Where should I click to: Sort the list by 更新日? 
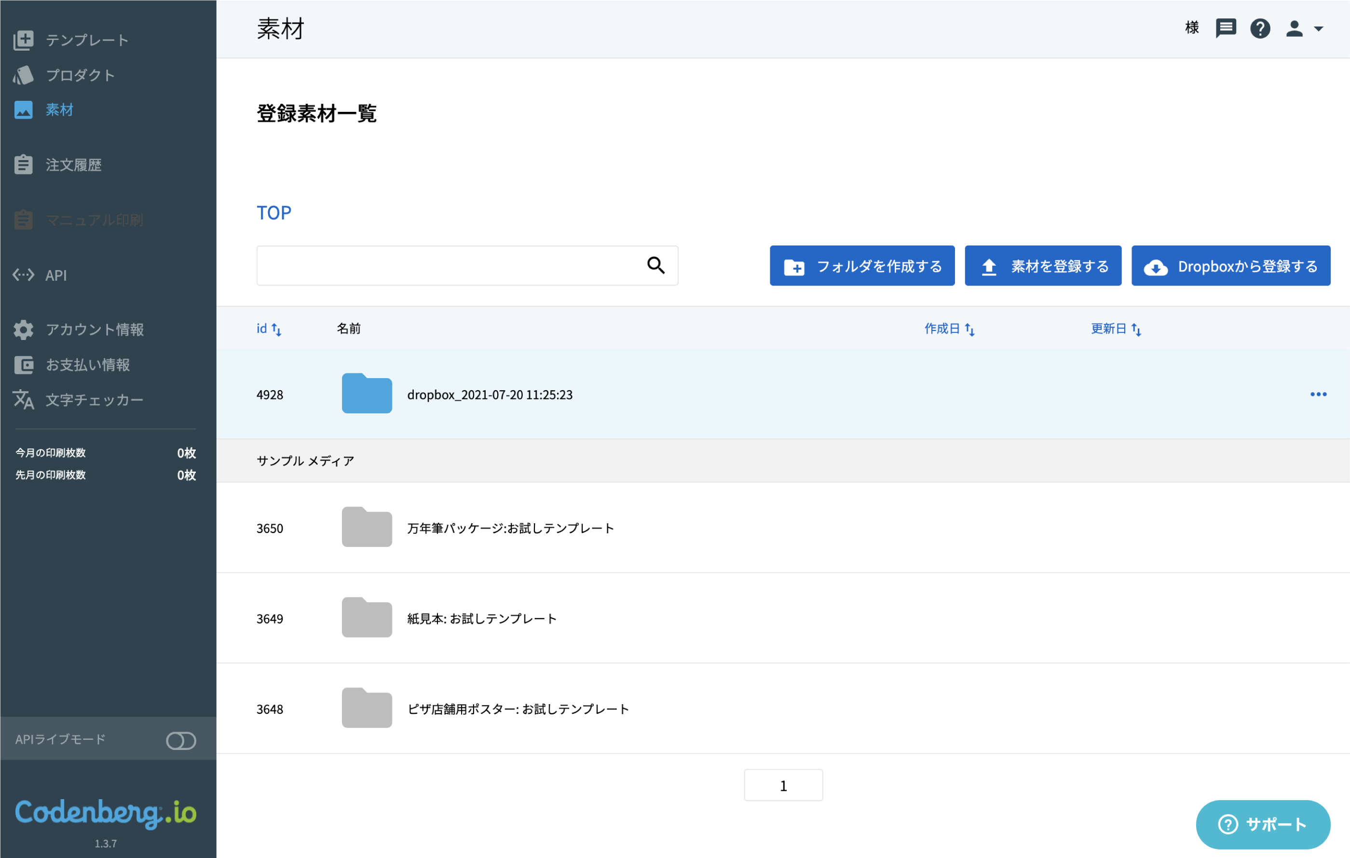(1116, 328)
